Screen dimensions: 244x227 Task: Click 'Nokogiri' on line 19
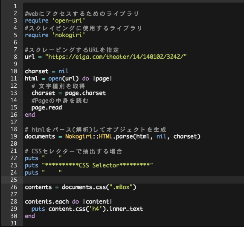[78, 137]
